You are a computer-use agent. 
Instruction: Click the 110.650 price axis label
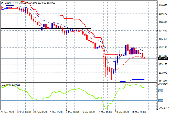point(163,5)
